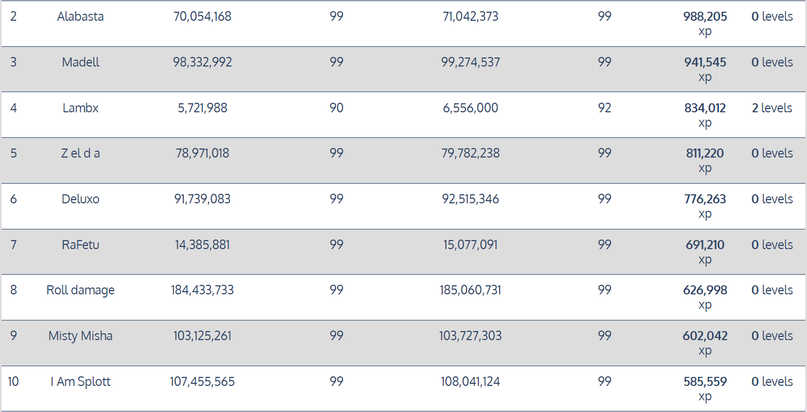
Task: Click the 988,205 xp gain value
Action: (705, 24)
